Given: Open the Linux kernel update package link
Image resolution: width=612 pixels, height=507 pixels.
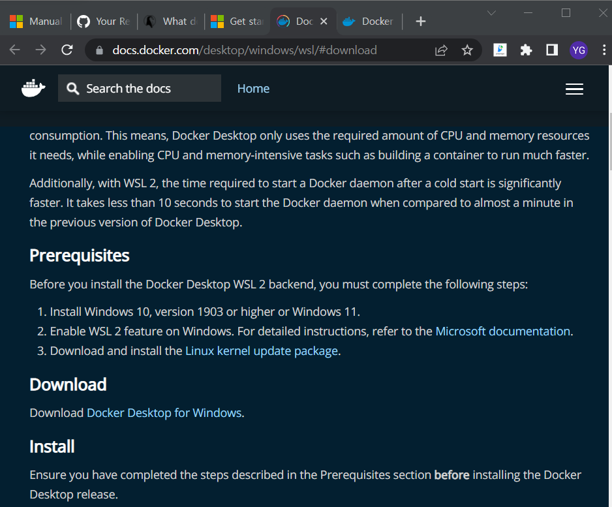Looking at the screenshot, I should pyautogui.click(x=261, y=351).
